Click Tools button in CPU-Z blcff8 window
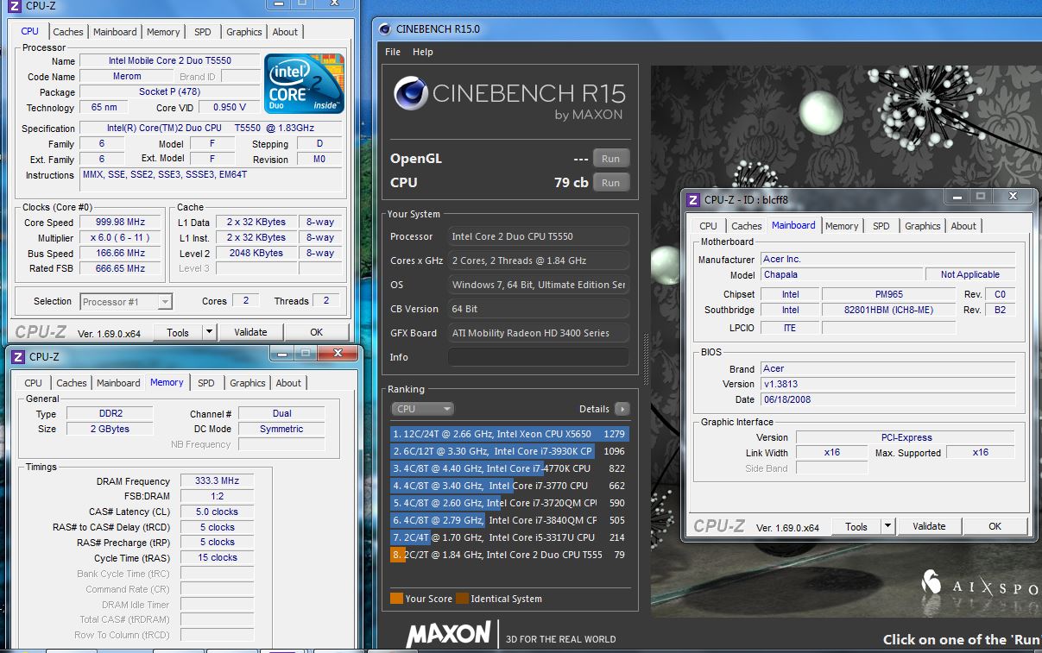1042x653 pixels. (x=856, y=526)
